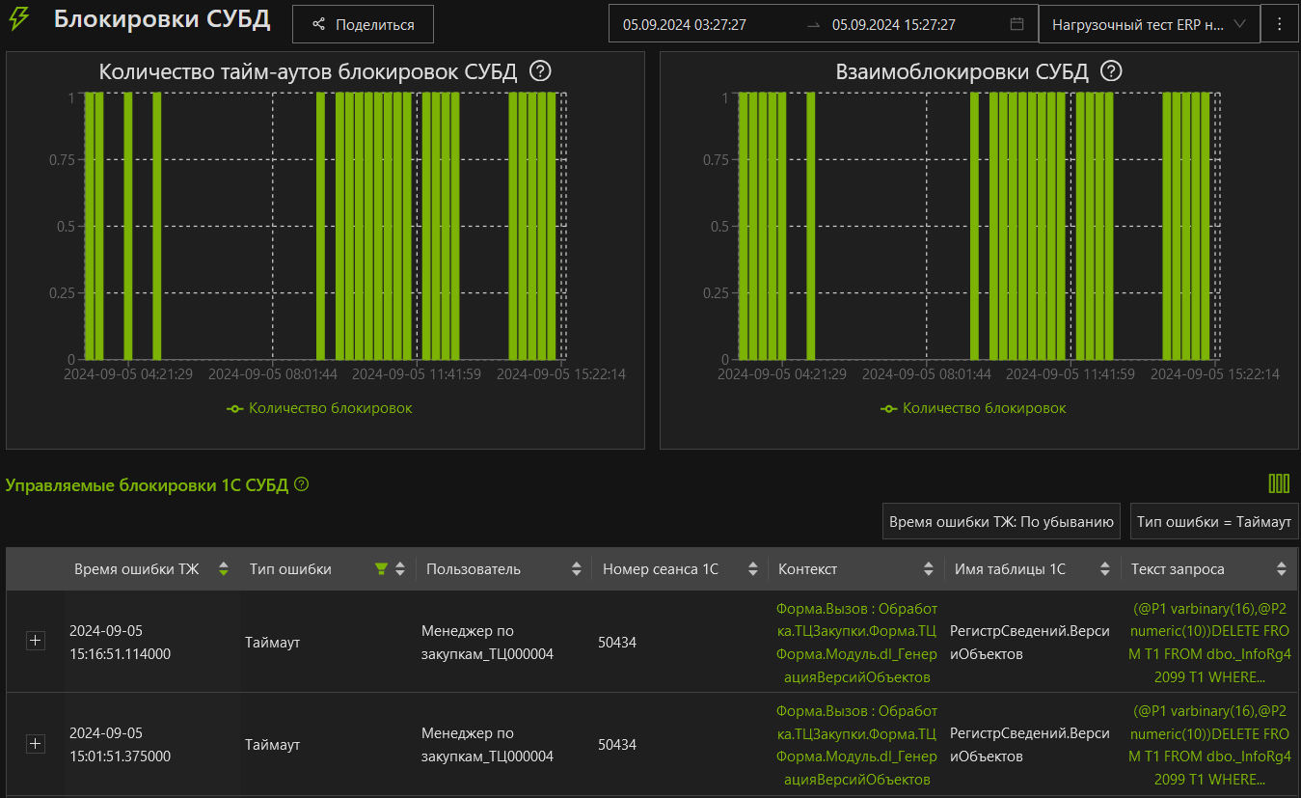Click the start date 05.09.2024 03:27:27 field

(685, 24)
